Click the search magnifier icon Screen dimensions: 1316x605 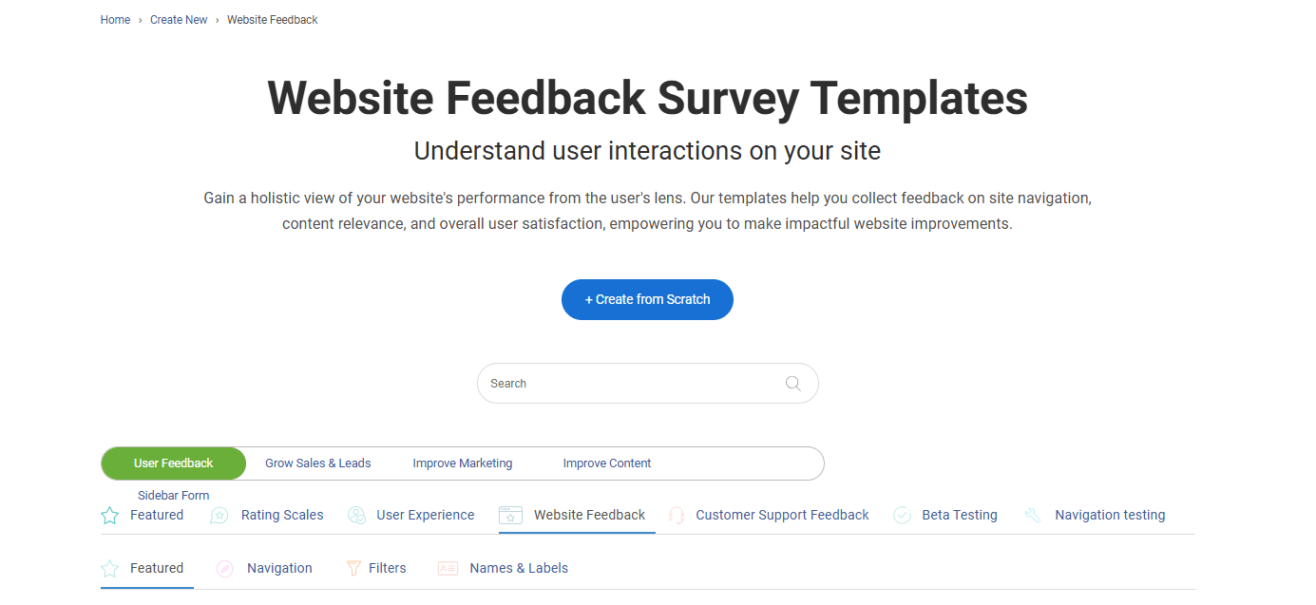792,383
